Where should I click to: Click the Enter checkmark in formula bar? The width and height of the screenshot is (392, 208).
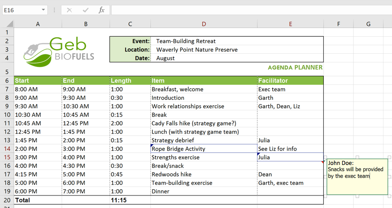pos(85,10)
